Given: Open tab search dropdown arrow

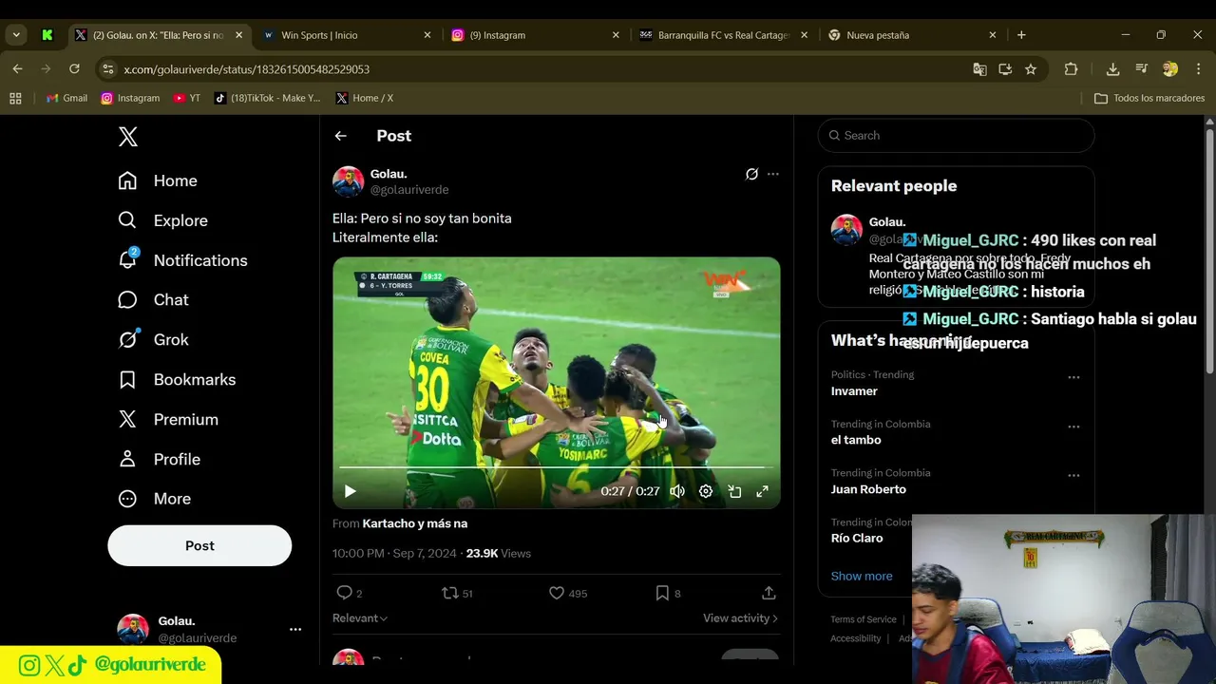Looking at the screenshot, I should coord(16,35).
